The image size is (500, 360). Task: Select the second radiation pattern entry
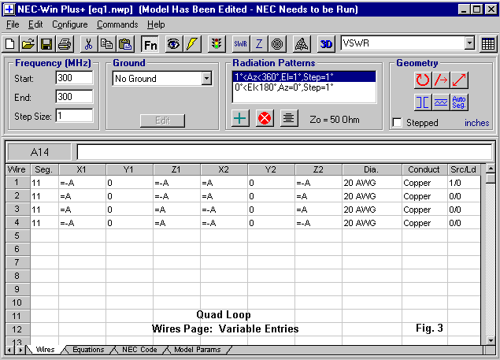tap(284, 87)
